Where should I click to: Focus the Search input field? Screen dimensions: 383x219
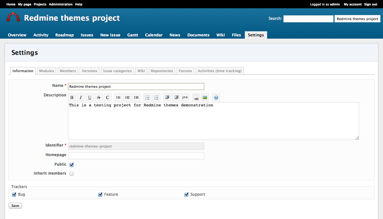point(308,19)
